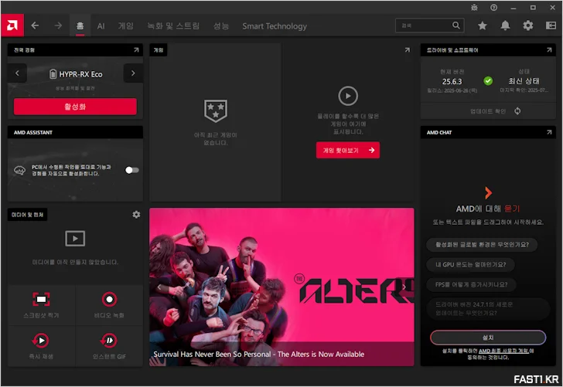
Task: Click the 업데이트 확인 text
Action: [488, 111]
